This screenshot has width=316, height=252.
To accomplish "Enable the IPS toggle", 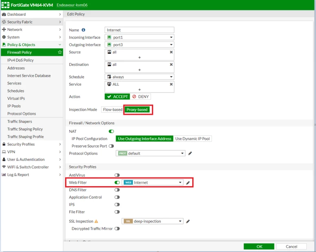I will pyautogui.click(x=117, y=204).
